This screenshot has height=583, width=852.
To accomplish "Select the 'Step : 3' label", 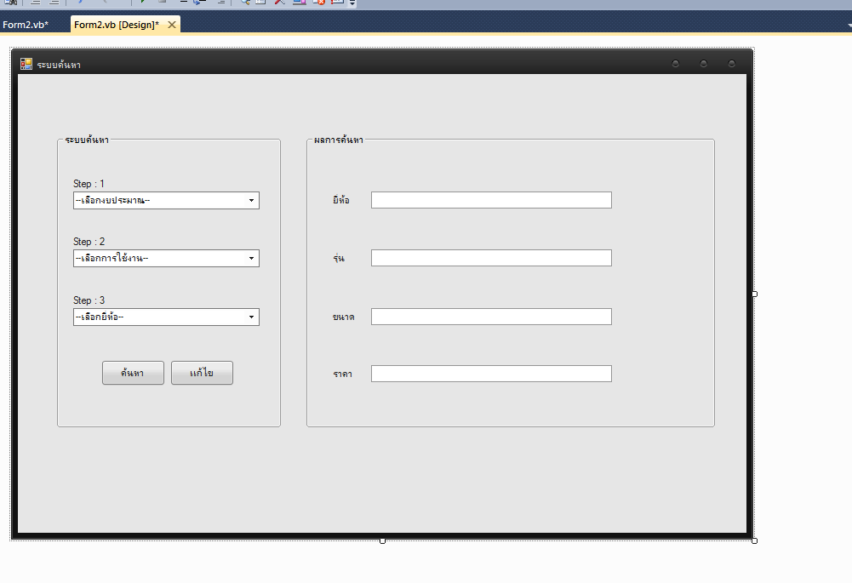I will [89, 300].
